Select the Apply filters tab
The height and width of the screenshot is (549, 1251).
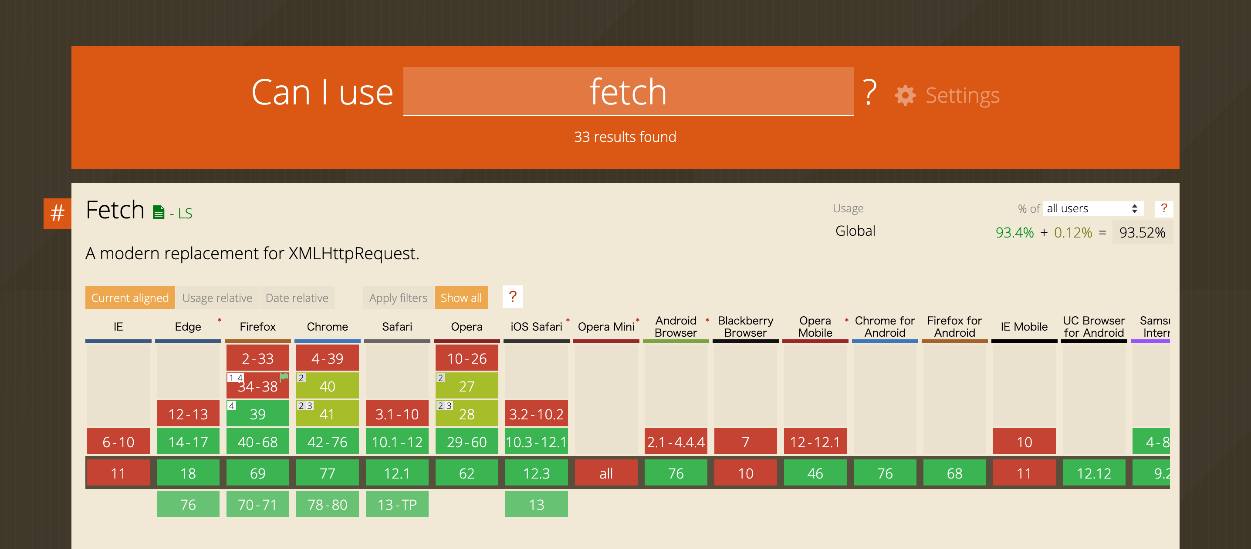pyautogui.click(x=398, y=298)
